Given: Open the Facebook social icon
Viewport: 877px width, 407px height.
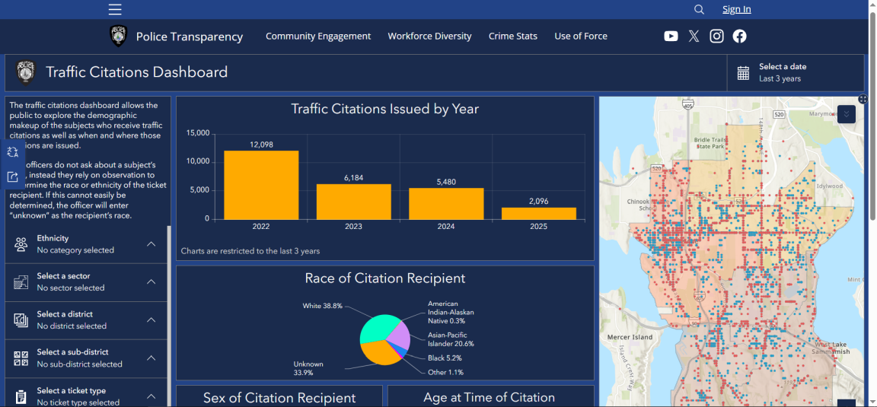Looking at the screenshot, I should [739, 37].
